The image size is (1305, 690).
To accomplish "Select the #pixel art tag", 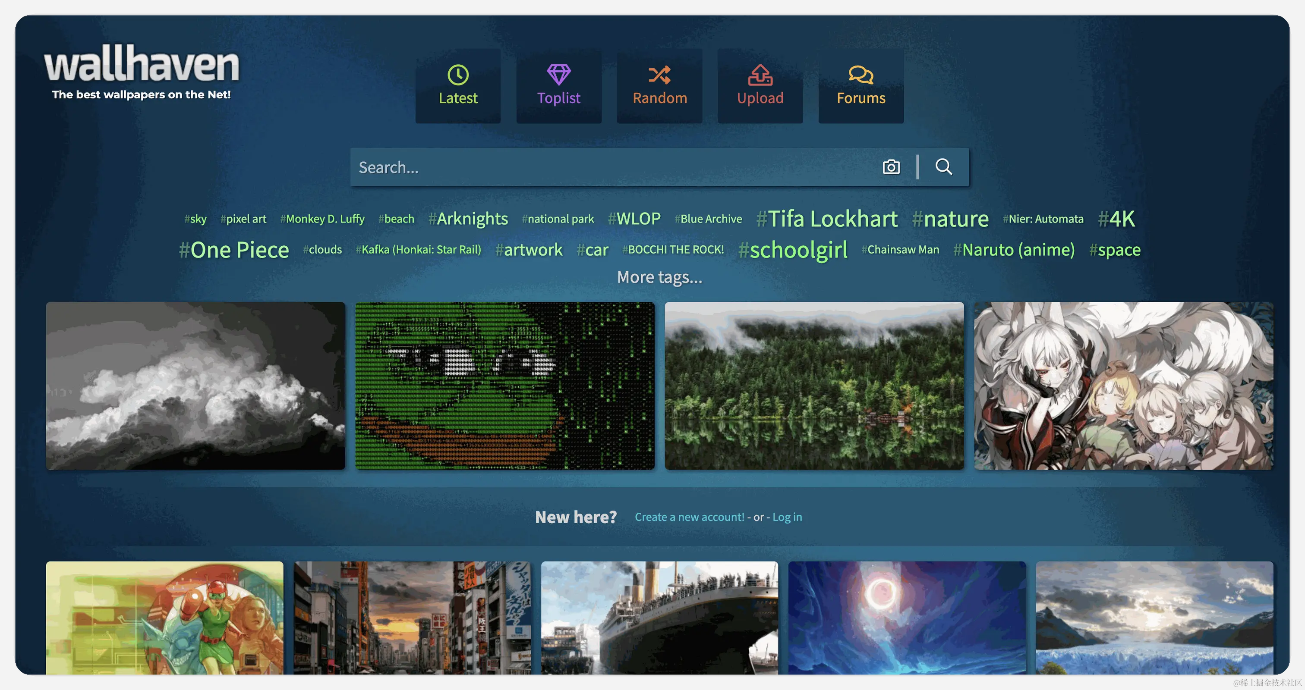I will point(243,219).
